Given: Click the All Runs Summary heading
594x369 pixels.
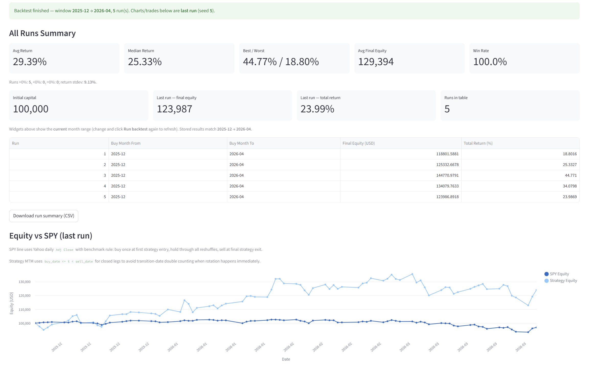Looking at the screenshot, I should tap(42, 33).
